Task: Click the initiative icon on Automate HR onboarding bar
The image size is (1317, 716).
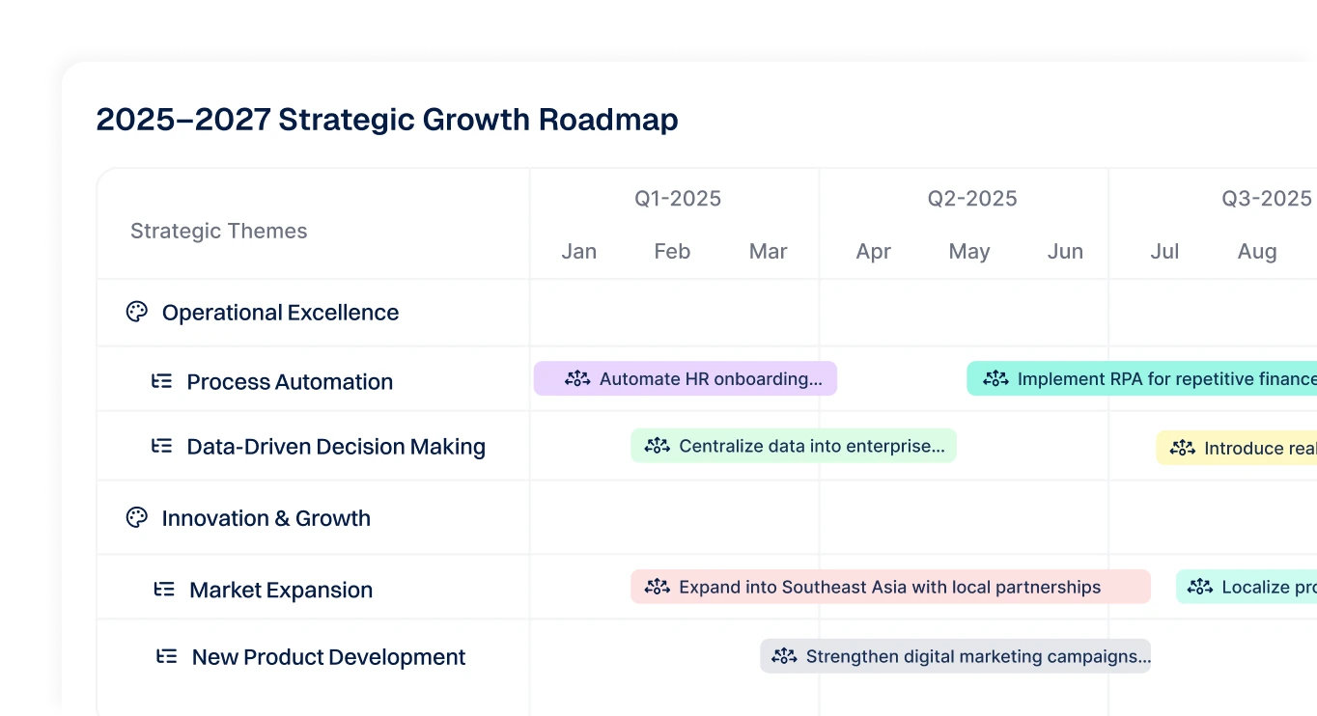Action: pyautogui.click(x=577, y=378)
